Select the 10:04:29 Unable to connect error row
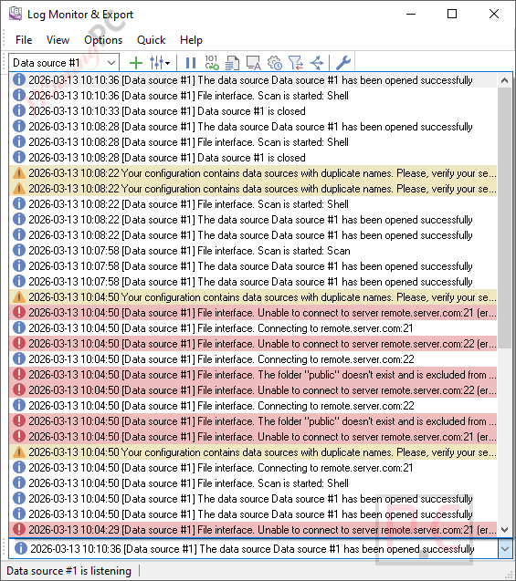The height and width of the screenshot is (581, 516). [253, 530]
